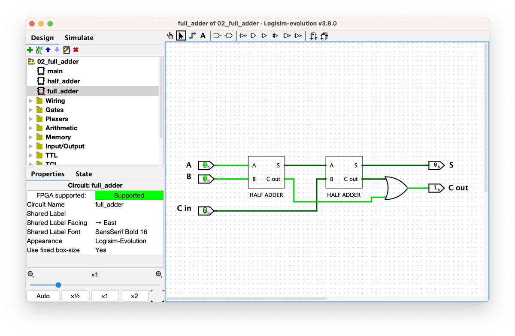Click the green 'Supported' FPGA cell

[x=129, y=195]
